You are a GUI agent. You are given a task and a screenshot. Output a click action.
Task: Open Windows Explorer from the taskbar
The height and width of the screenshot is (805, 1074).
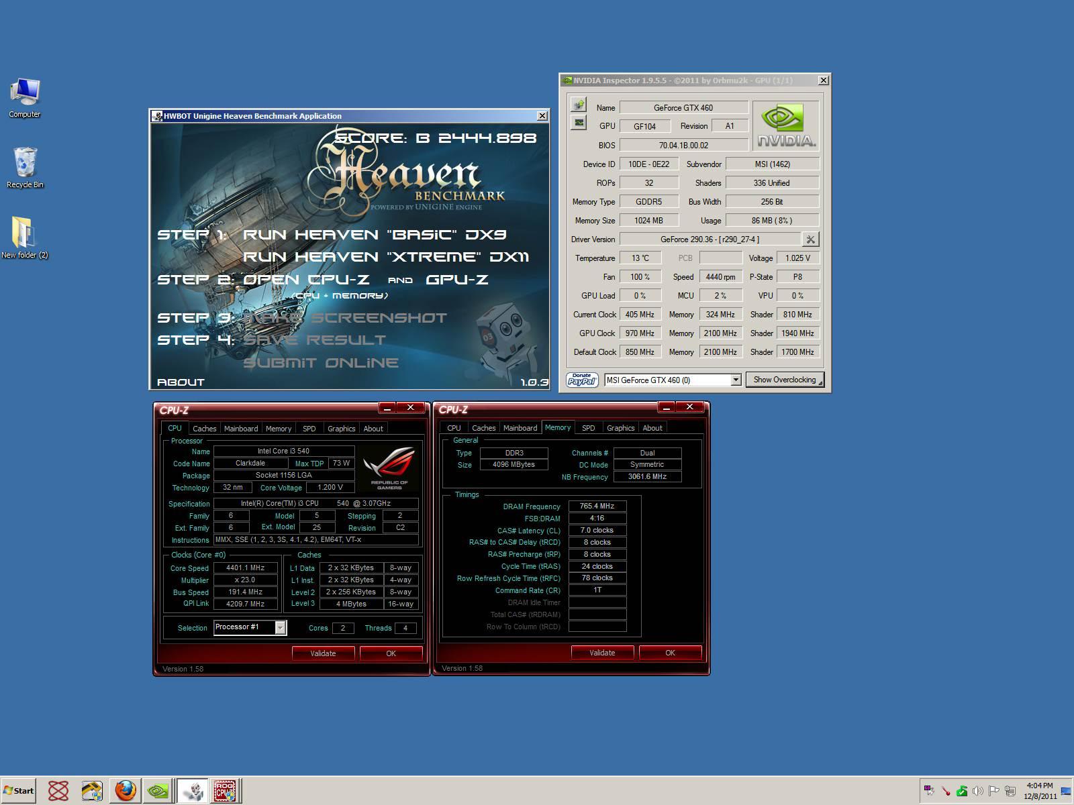point(92,791)
